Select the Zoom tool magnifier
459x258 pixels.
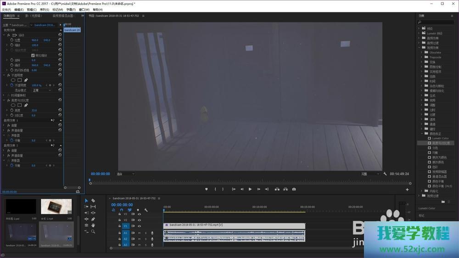point(93,232)
